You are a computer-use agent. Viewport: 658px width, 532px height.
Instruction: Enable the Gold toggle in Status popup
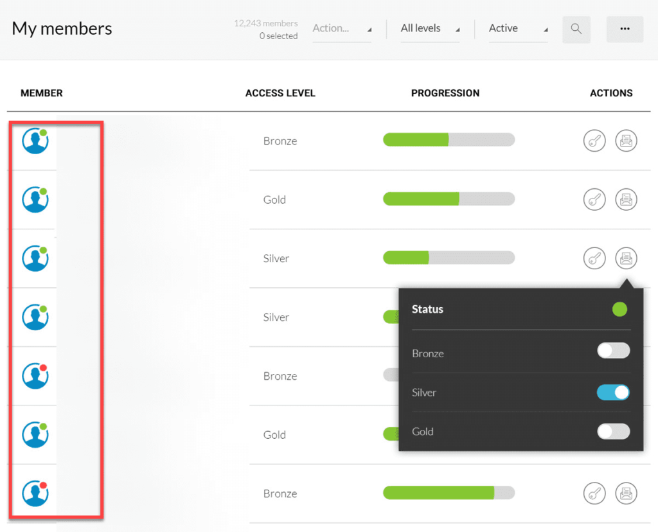(x=614, y=431)
